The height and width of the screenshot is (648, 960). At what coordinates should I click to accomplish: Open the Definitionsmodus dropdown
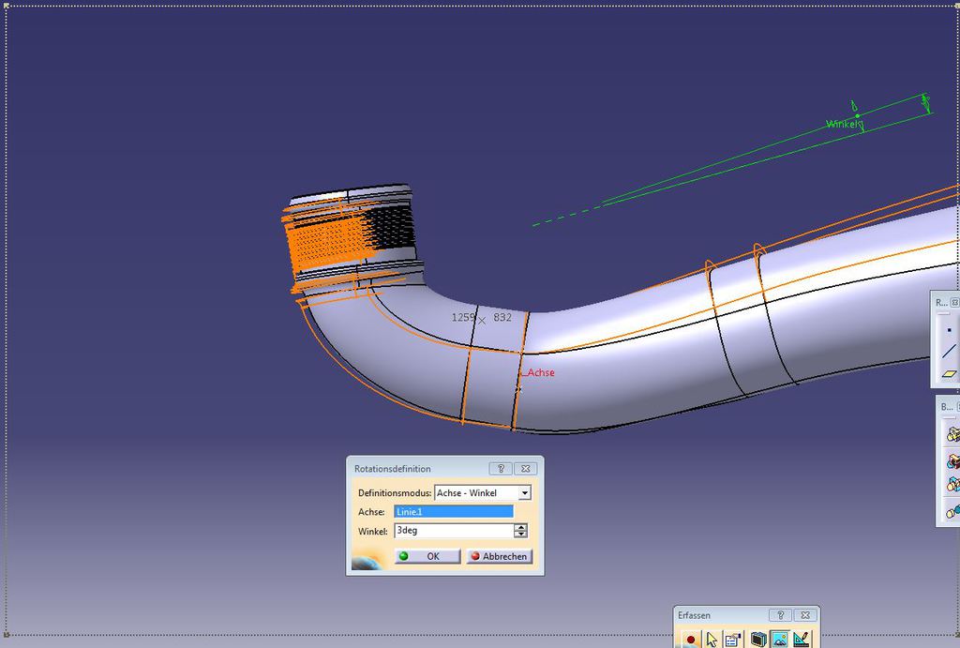click(524, 493)
